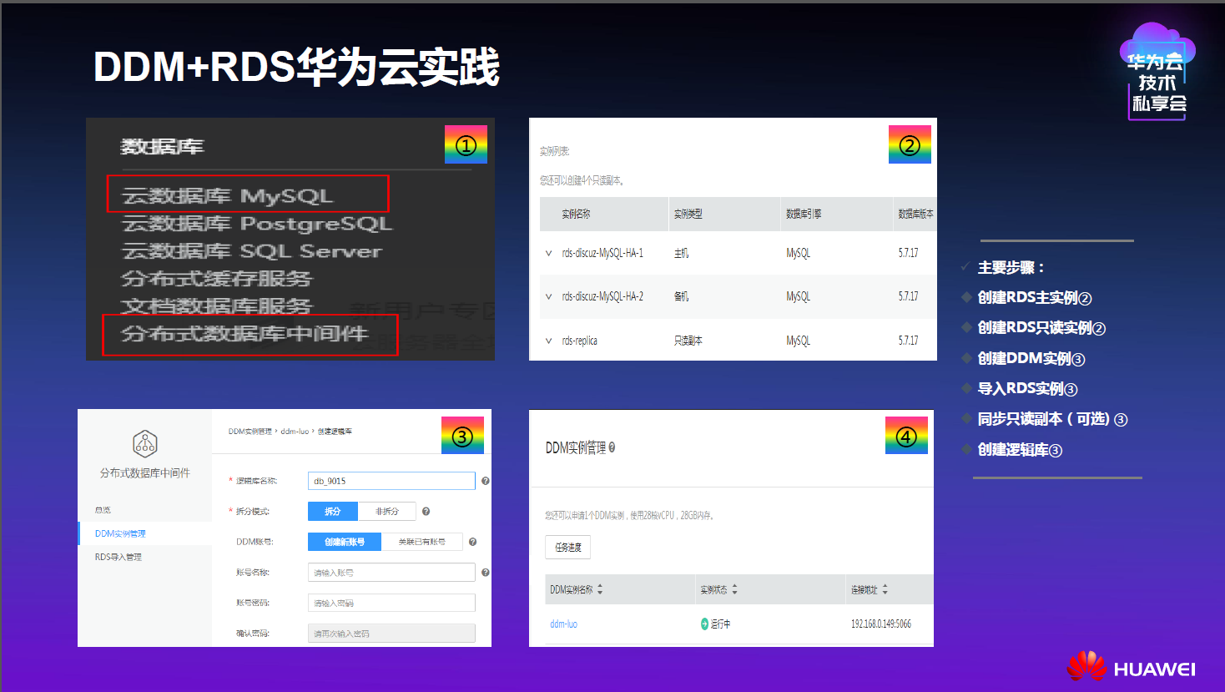
Task: Click the 任务进度 button
Action: pyautogui.click(x=568, y=548)
